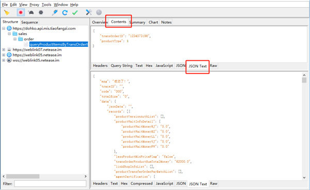
Task: Select request pane JSON Text tab beside Raw
Action: coord(197,66)
